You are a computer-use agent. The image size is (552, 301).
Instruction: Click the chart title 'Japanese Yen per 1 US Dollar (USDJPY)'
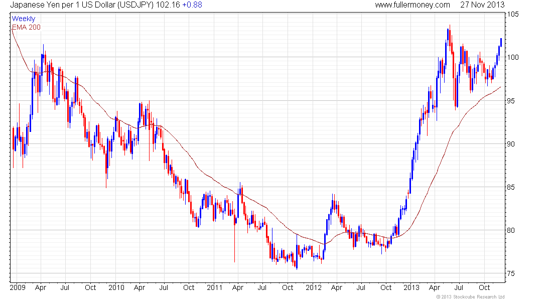pos(81,5)
